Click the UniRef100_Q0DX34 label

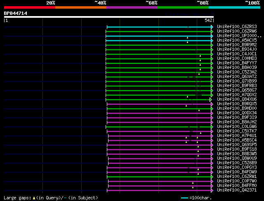pyautogui.click(x=237, y=113)
